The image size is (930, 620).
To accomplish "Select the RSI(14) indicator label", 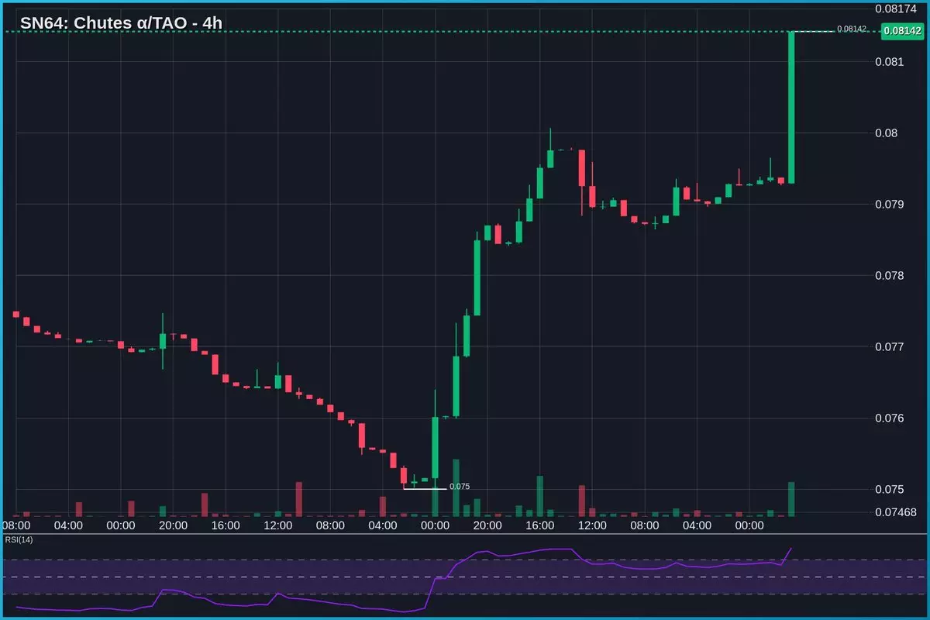I will coord(18,539).
